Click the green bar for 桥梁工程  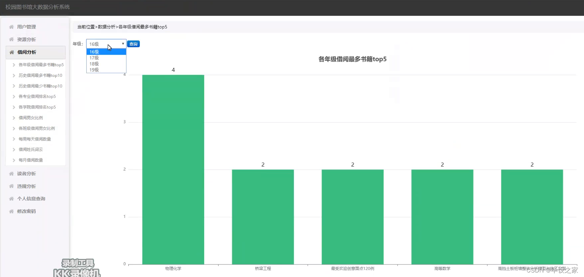pos(263,217)
